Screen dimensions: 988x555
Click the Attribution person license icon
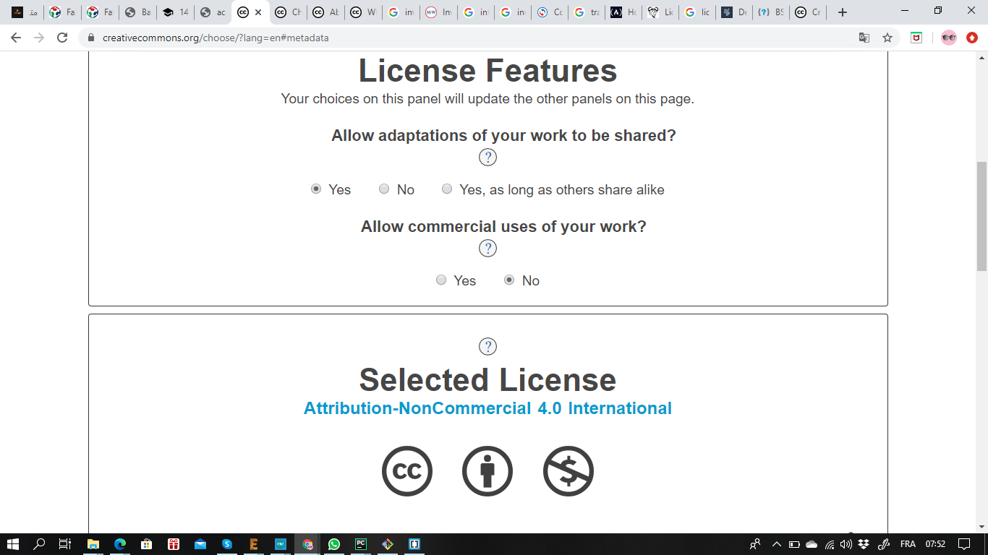click(x=487, y=471)
